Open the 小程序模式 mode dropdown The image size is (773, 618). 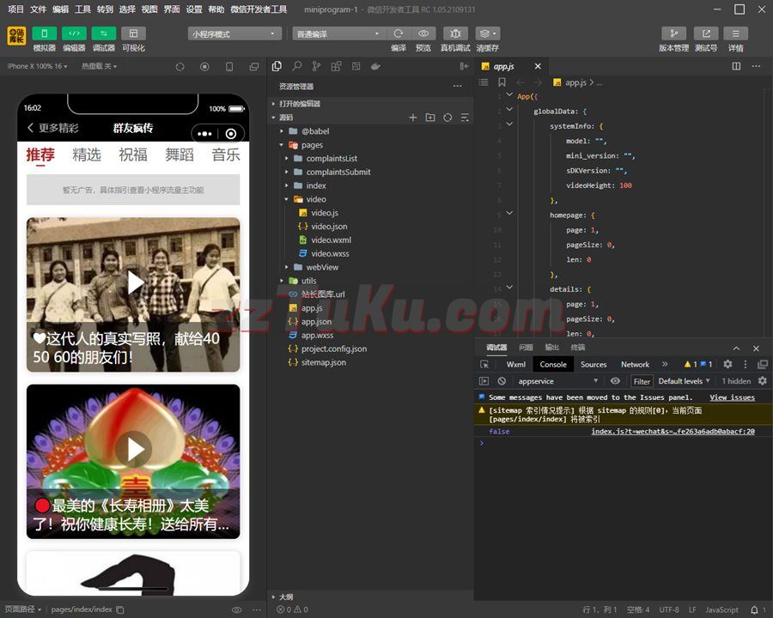pos(234,34)
